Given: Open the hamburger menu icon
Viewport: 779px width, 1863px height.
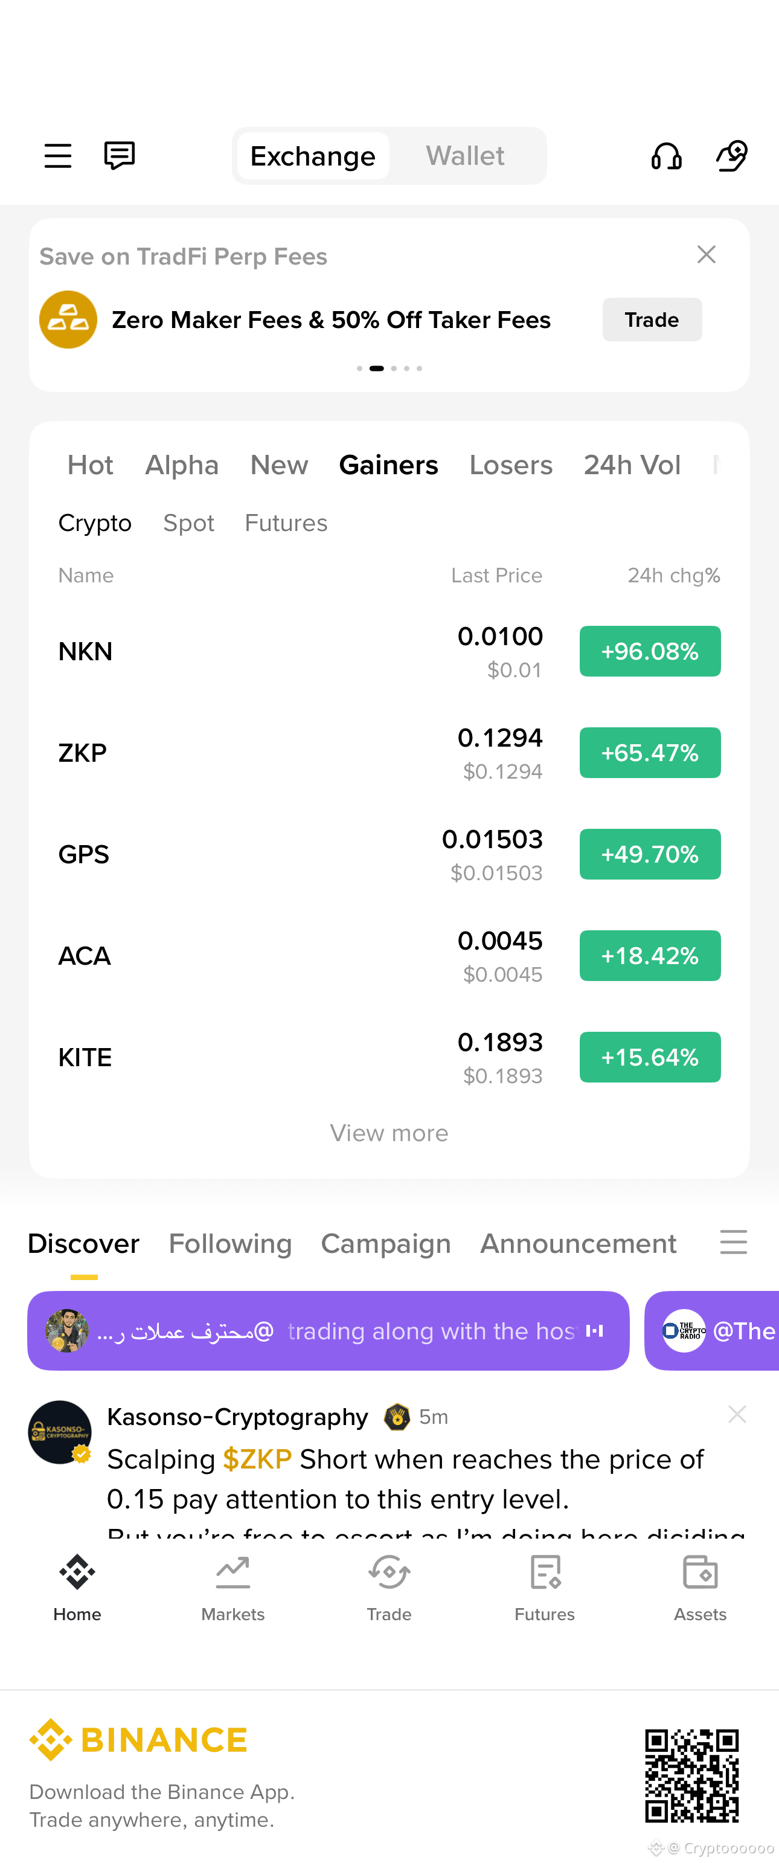Looking at the screenshot, I should pos(58,156).
